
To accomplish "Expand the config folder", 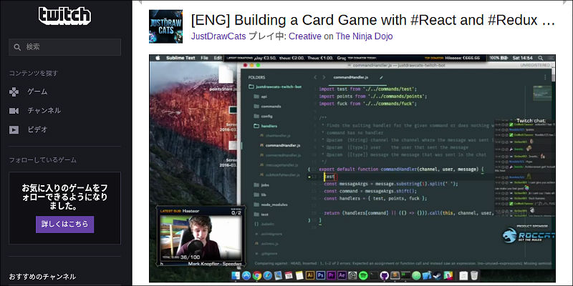I will [263, 116].
